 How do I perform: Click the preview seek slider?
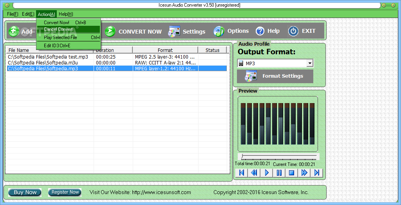(x=279, y=156)
